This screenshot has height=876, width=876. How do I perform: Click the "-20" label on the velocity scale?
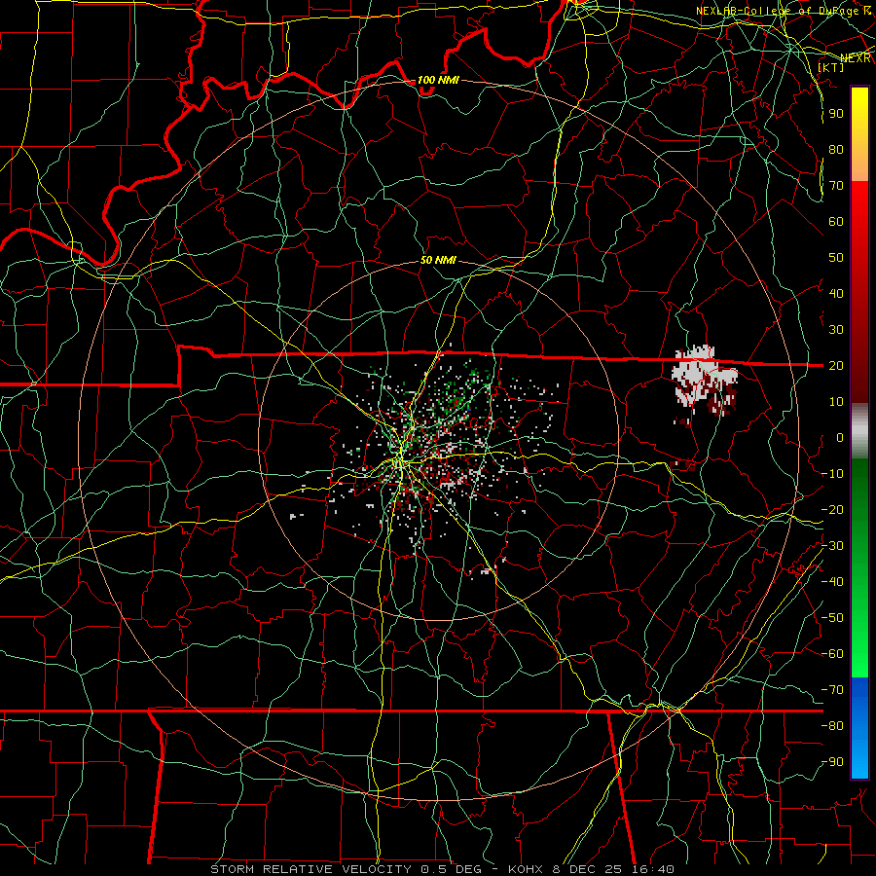click(x=833, y=509)
